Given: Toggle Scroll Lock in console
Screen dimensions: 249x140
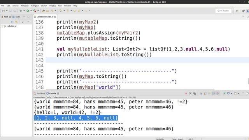Looking at the screenshot, I should click(205, 93).
